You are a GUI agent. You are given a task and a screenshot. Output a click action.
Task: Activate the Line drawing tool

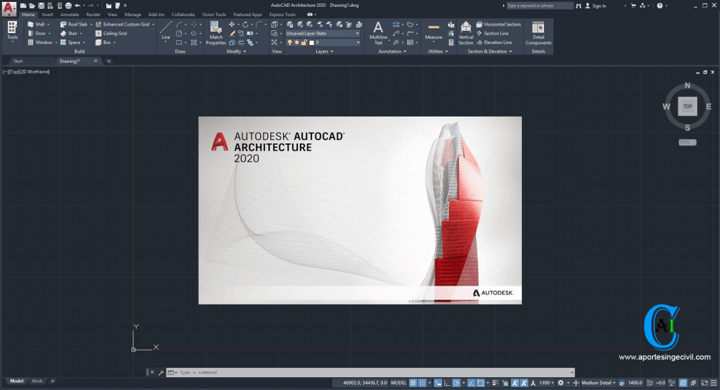click(x=166, y=31)
